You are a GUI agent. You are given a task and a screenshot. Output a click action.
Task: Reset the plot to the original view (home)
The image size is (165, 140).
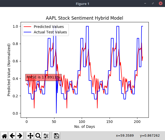point(4,136)
